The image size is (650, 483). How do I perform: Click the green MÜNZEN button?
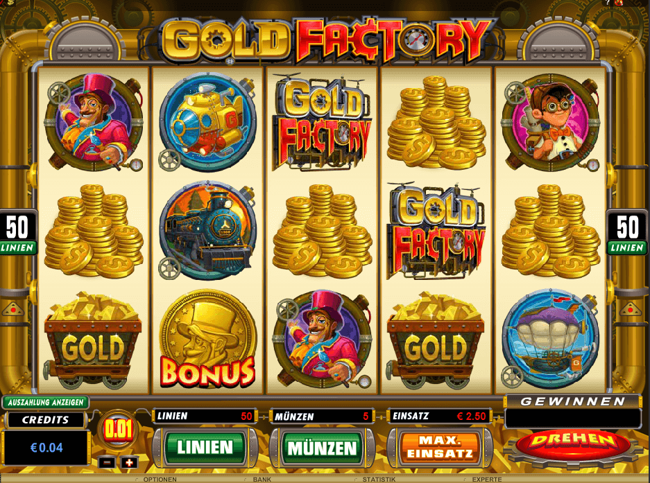(x=322, y=448)
